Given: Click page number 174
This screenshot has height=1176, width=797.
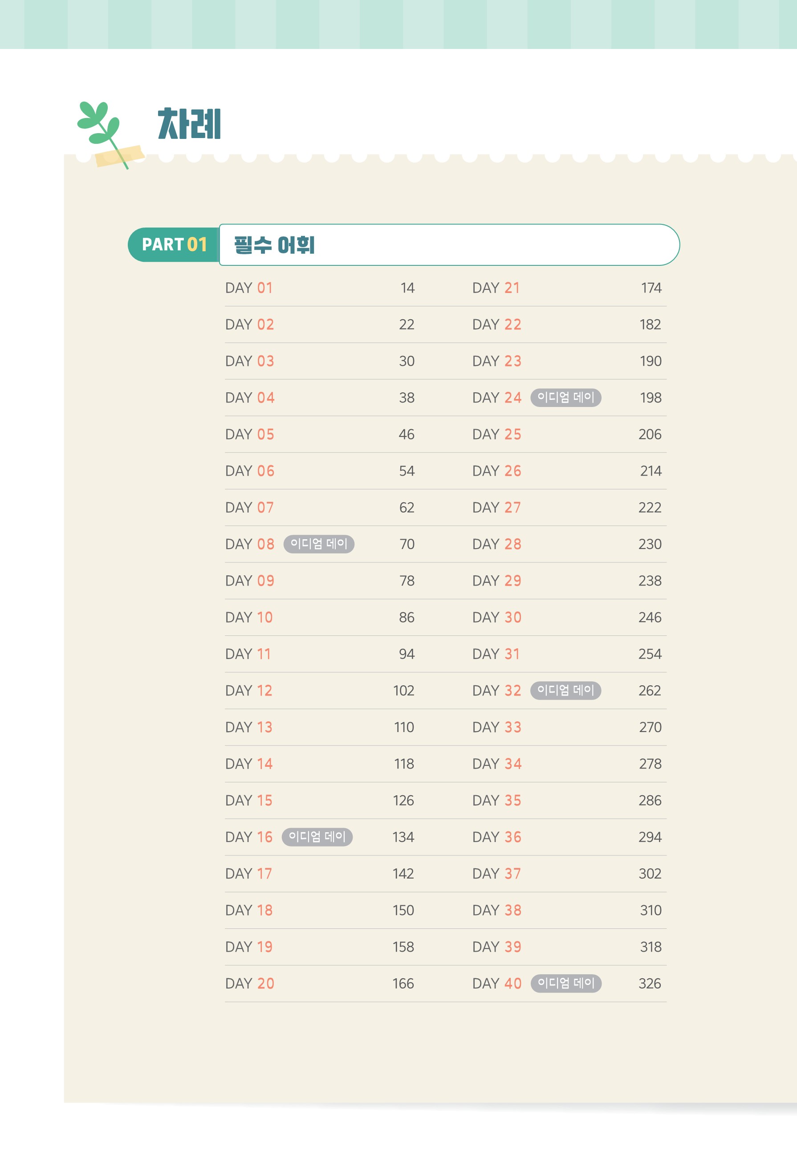Looking at the screenshot, I should (651, 288).
